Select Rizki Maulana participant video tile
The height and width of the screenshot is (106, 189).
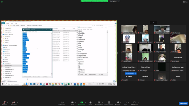[x=162, y=29]
